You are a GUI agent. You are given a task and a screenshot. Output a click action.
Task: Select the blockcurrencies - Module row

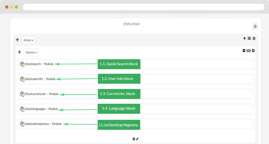[136, 94]
